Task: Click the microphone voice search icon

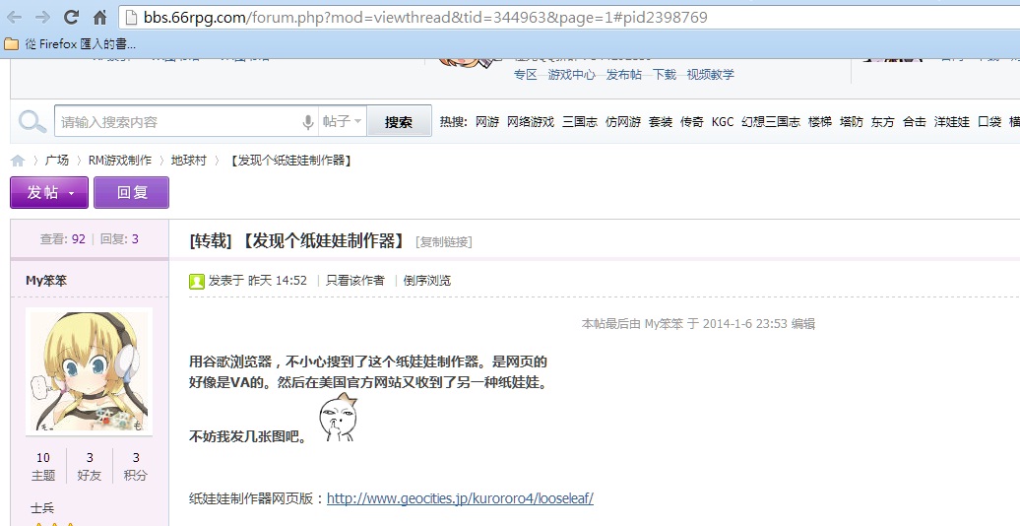Action: 308,122
